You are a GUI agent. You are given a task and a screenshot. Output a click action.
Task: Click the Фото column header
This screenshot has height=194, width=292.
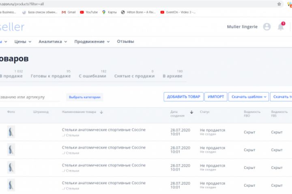tap(11, 112)
